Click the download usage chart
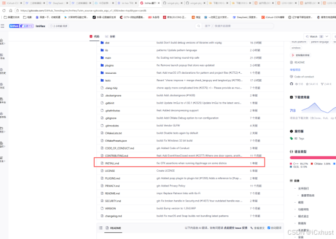This screenshot has height=239, width=336. pos(318,108)
